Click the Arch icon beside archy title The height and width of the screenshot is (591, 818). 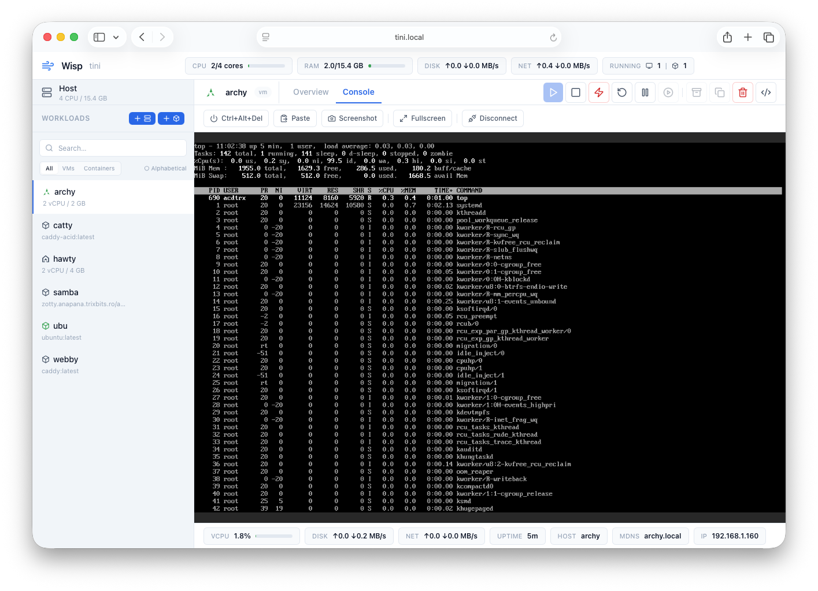(x=211, y=92)
